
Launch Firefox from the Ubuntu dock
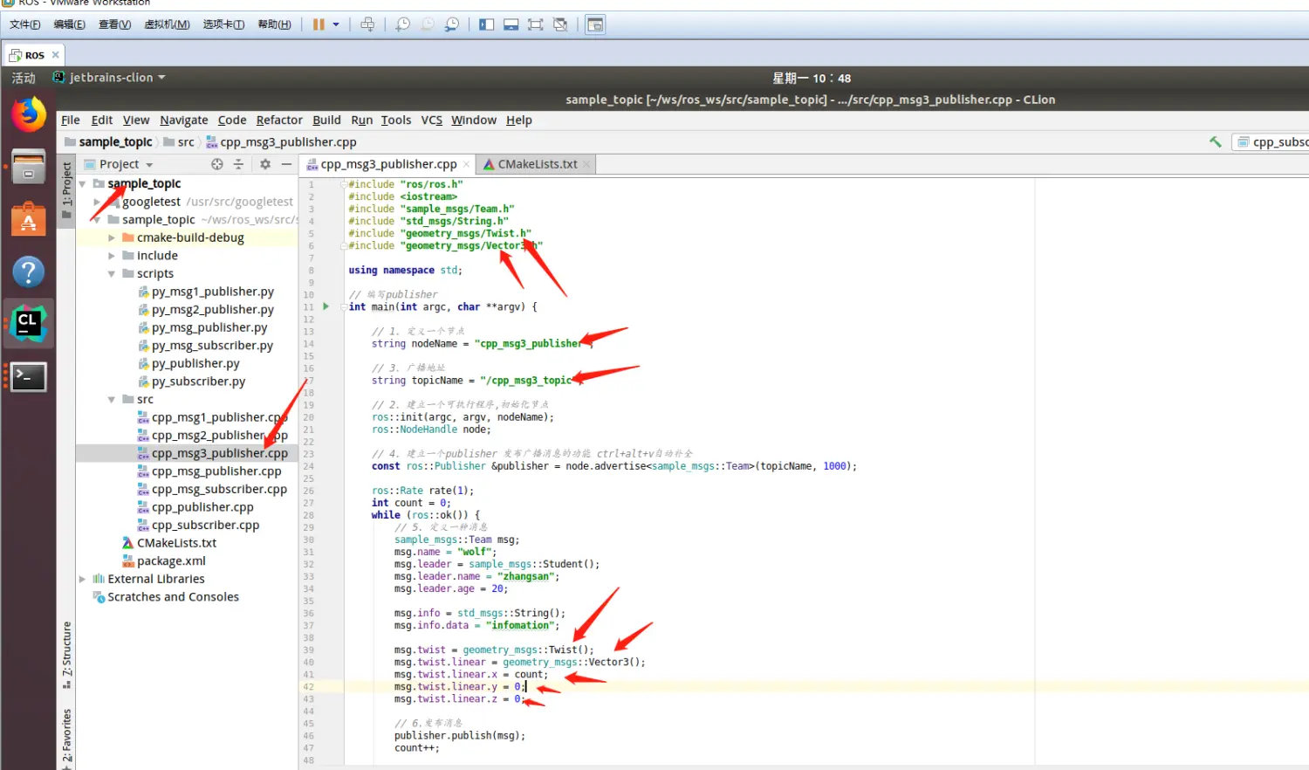click(x=28, y=114)
